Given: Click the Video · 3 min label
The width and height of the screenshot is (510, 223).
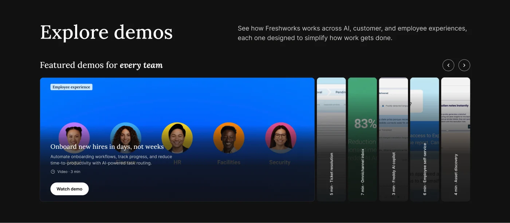Looking at the screenshot, I should pos(69,172).
